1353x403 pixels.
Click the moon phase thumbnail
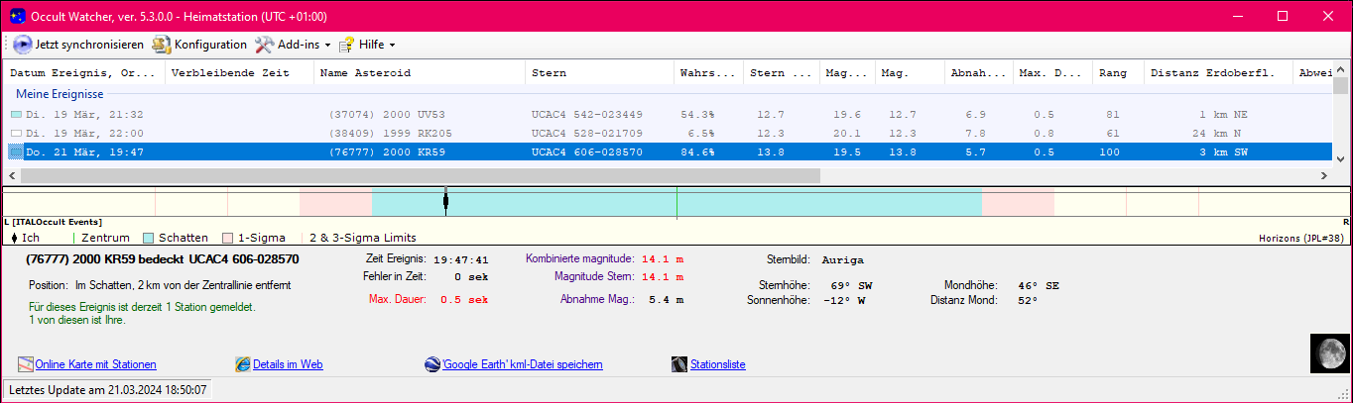coord(1328,353)
